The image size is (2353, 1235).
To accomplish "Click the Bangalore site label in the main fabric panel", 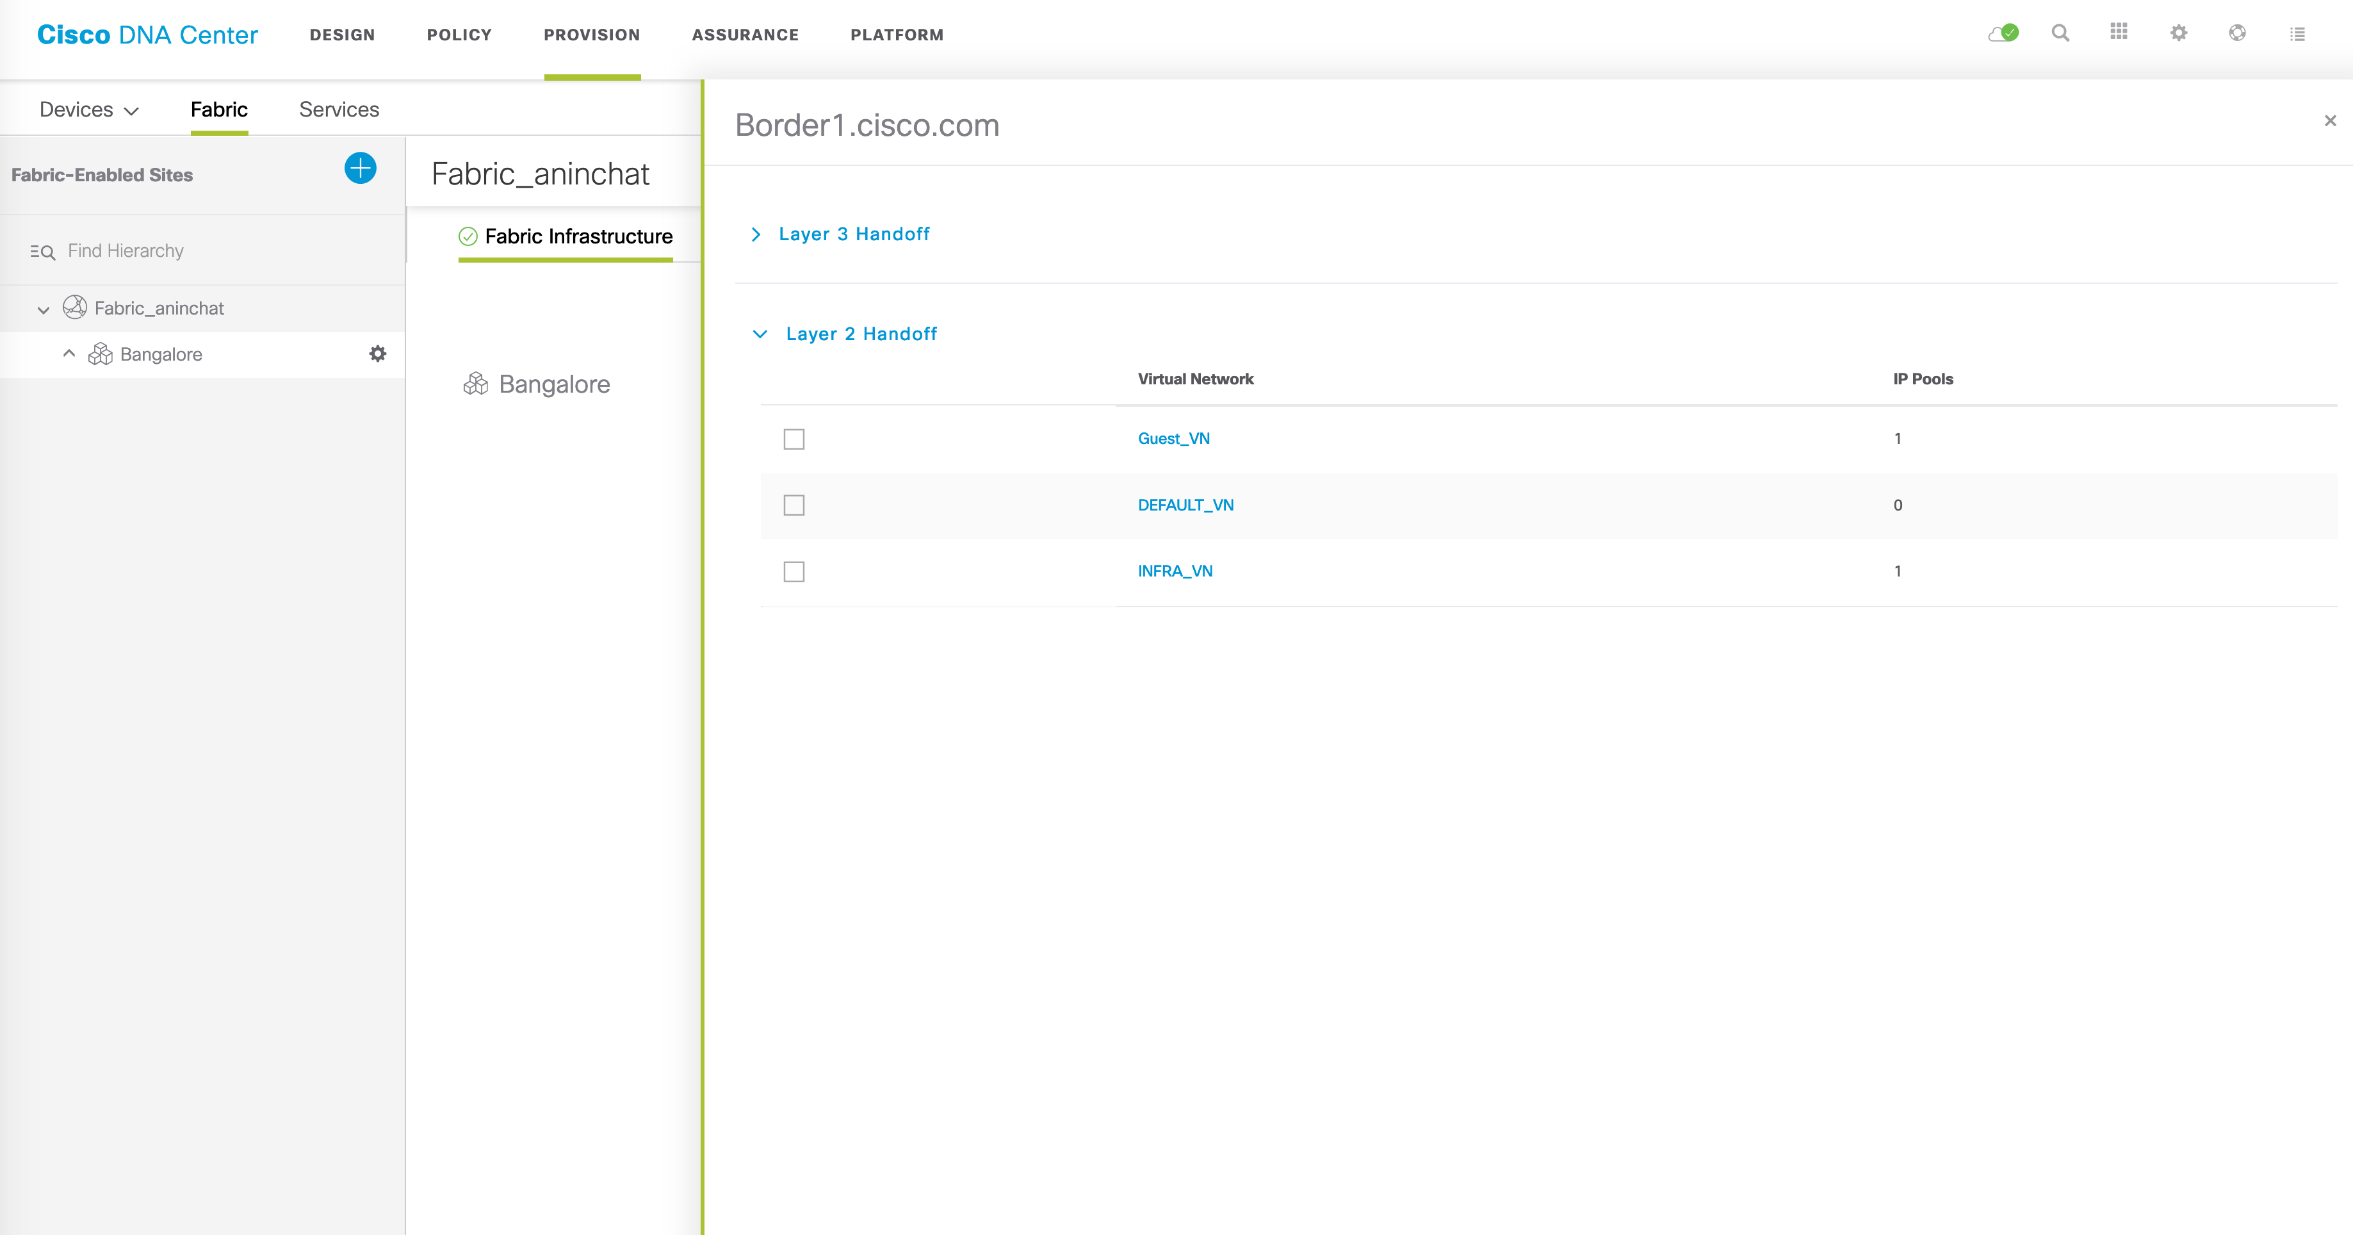I will pyautogui.click(x=553, y=384).
